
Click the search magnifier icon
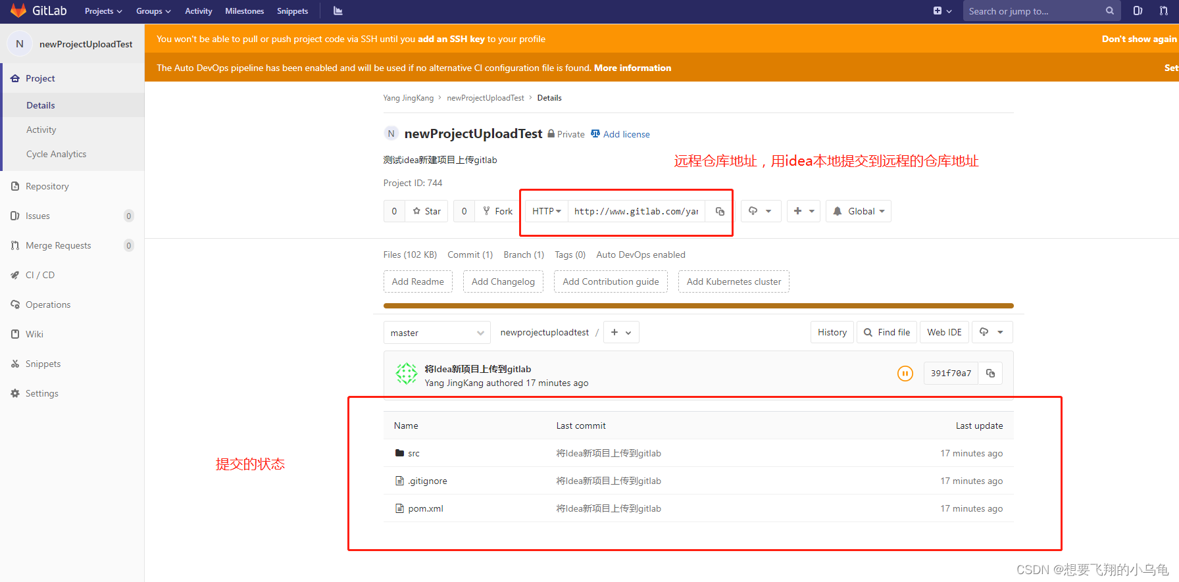coord(1109,11)
